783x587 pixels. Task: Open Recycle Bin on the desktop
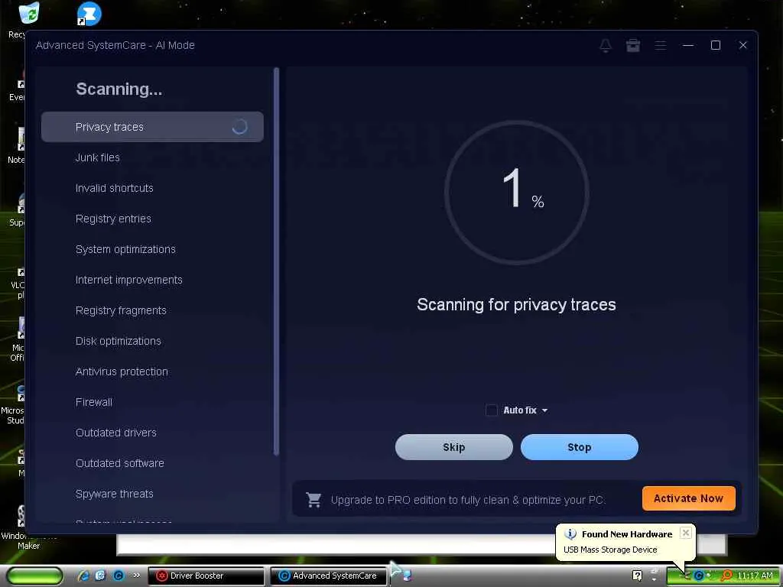click(x=29, y=13)
